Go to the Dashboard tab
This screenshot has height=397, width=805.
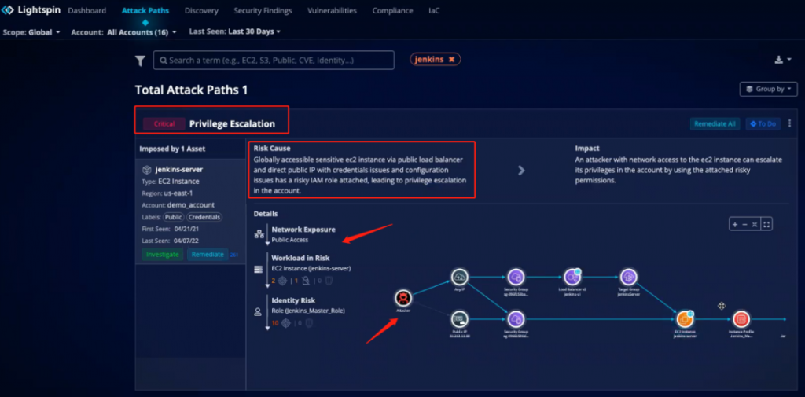pos(87,10)
